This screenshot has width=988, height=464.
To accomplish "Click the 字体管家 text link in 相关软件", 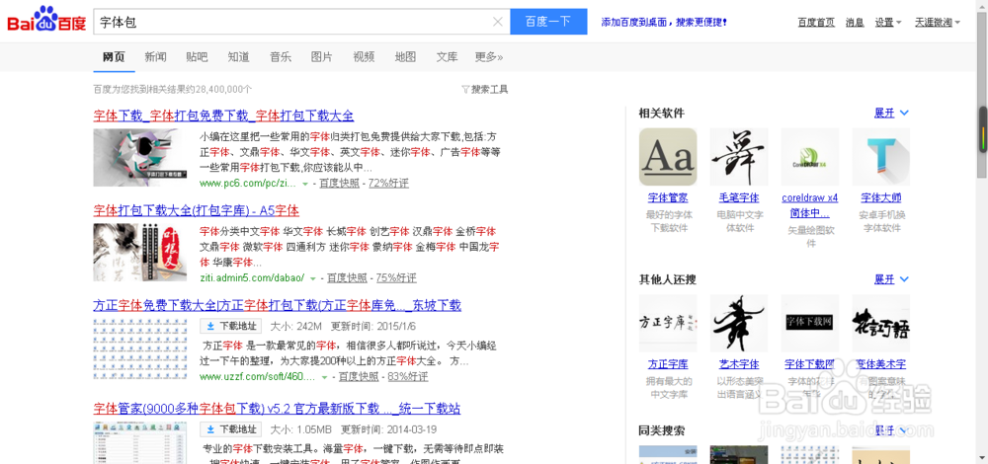I will tap(668, 197).
